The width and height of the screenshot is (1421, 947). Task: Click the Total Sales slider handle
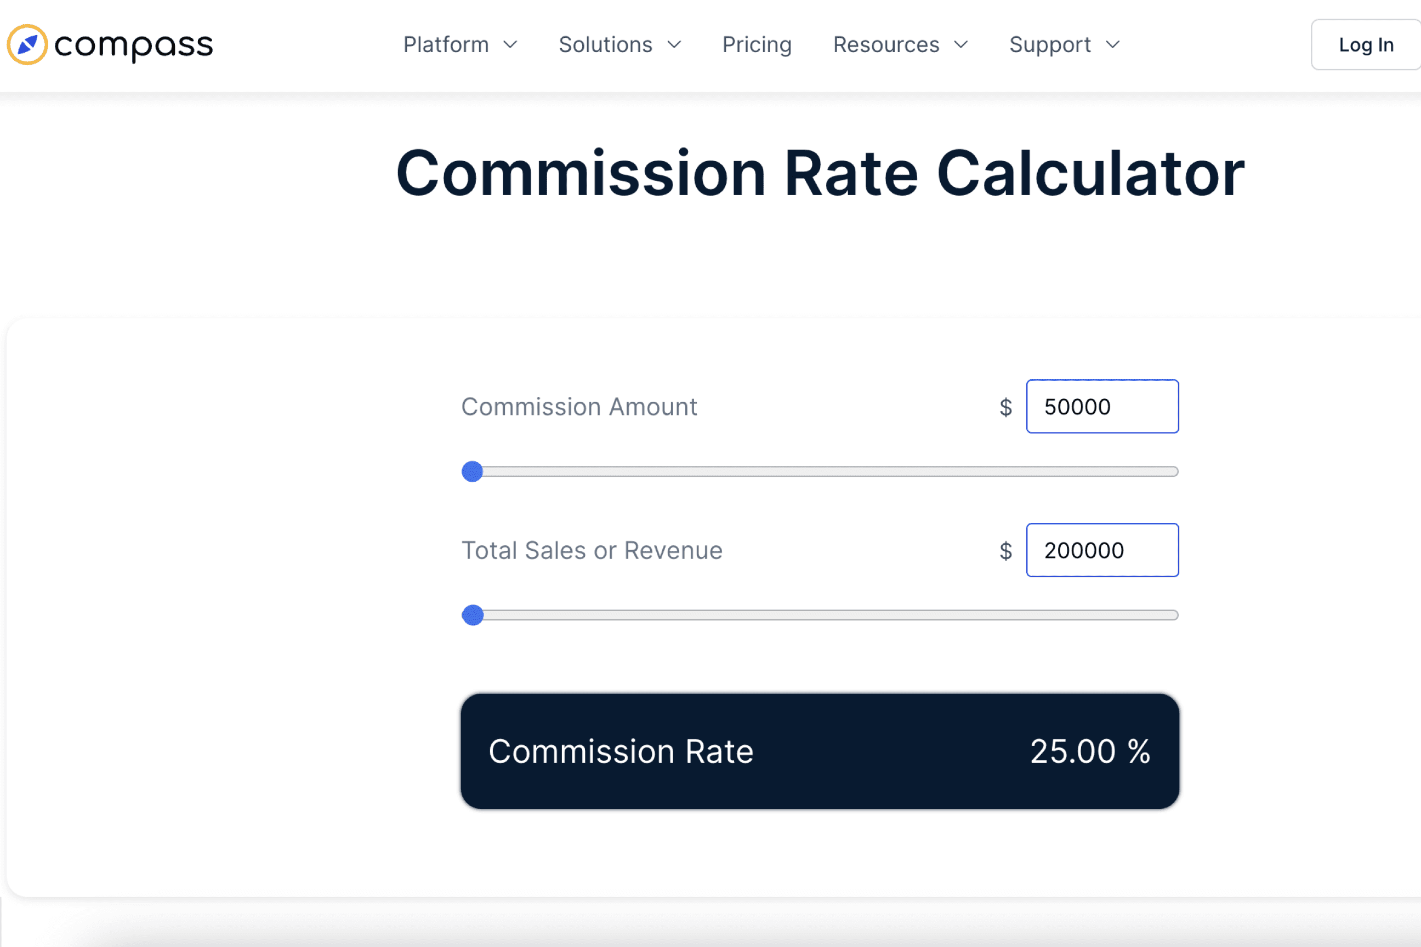473,615
